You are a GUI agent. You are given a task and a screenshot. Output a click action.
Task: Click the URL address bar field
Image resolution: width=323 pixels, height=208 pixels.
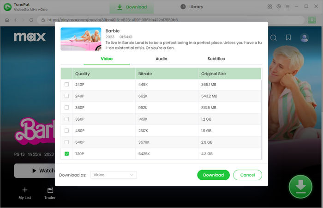[171, 20]
